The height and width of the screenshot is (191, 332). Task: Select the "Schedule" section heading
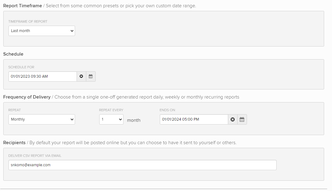(13, 54)
